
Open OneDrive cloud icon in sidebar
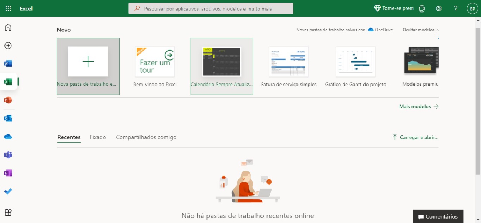pos(8,137)
